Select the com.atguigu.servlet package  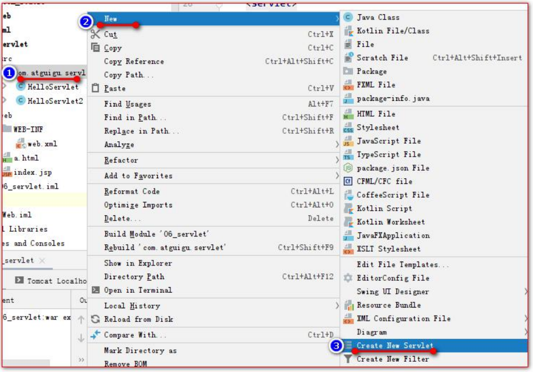click(52, 73)
